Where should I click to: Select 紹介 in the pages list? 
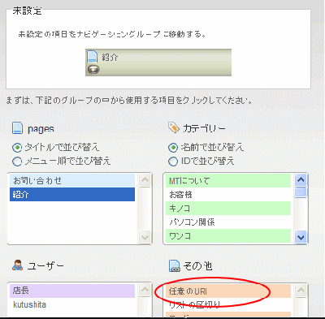tap(72, 195)
